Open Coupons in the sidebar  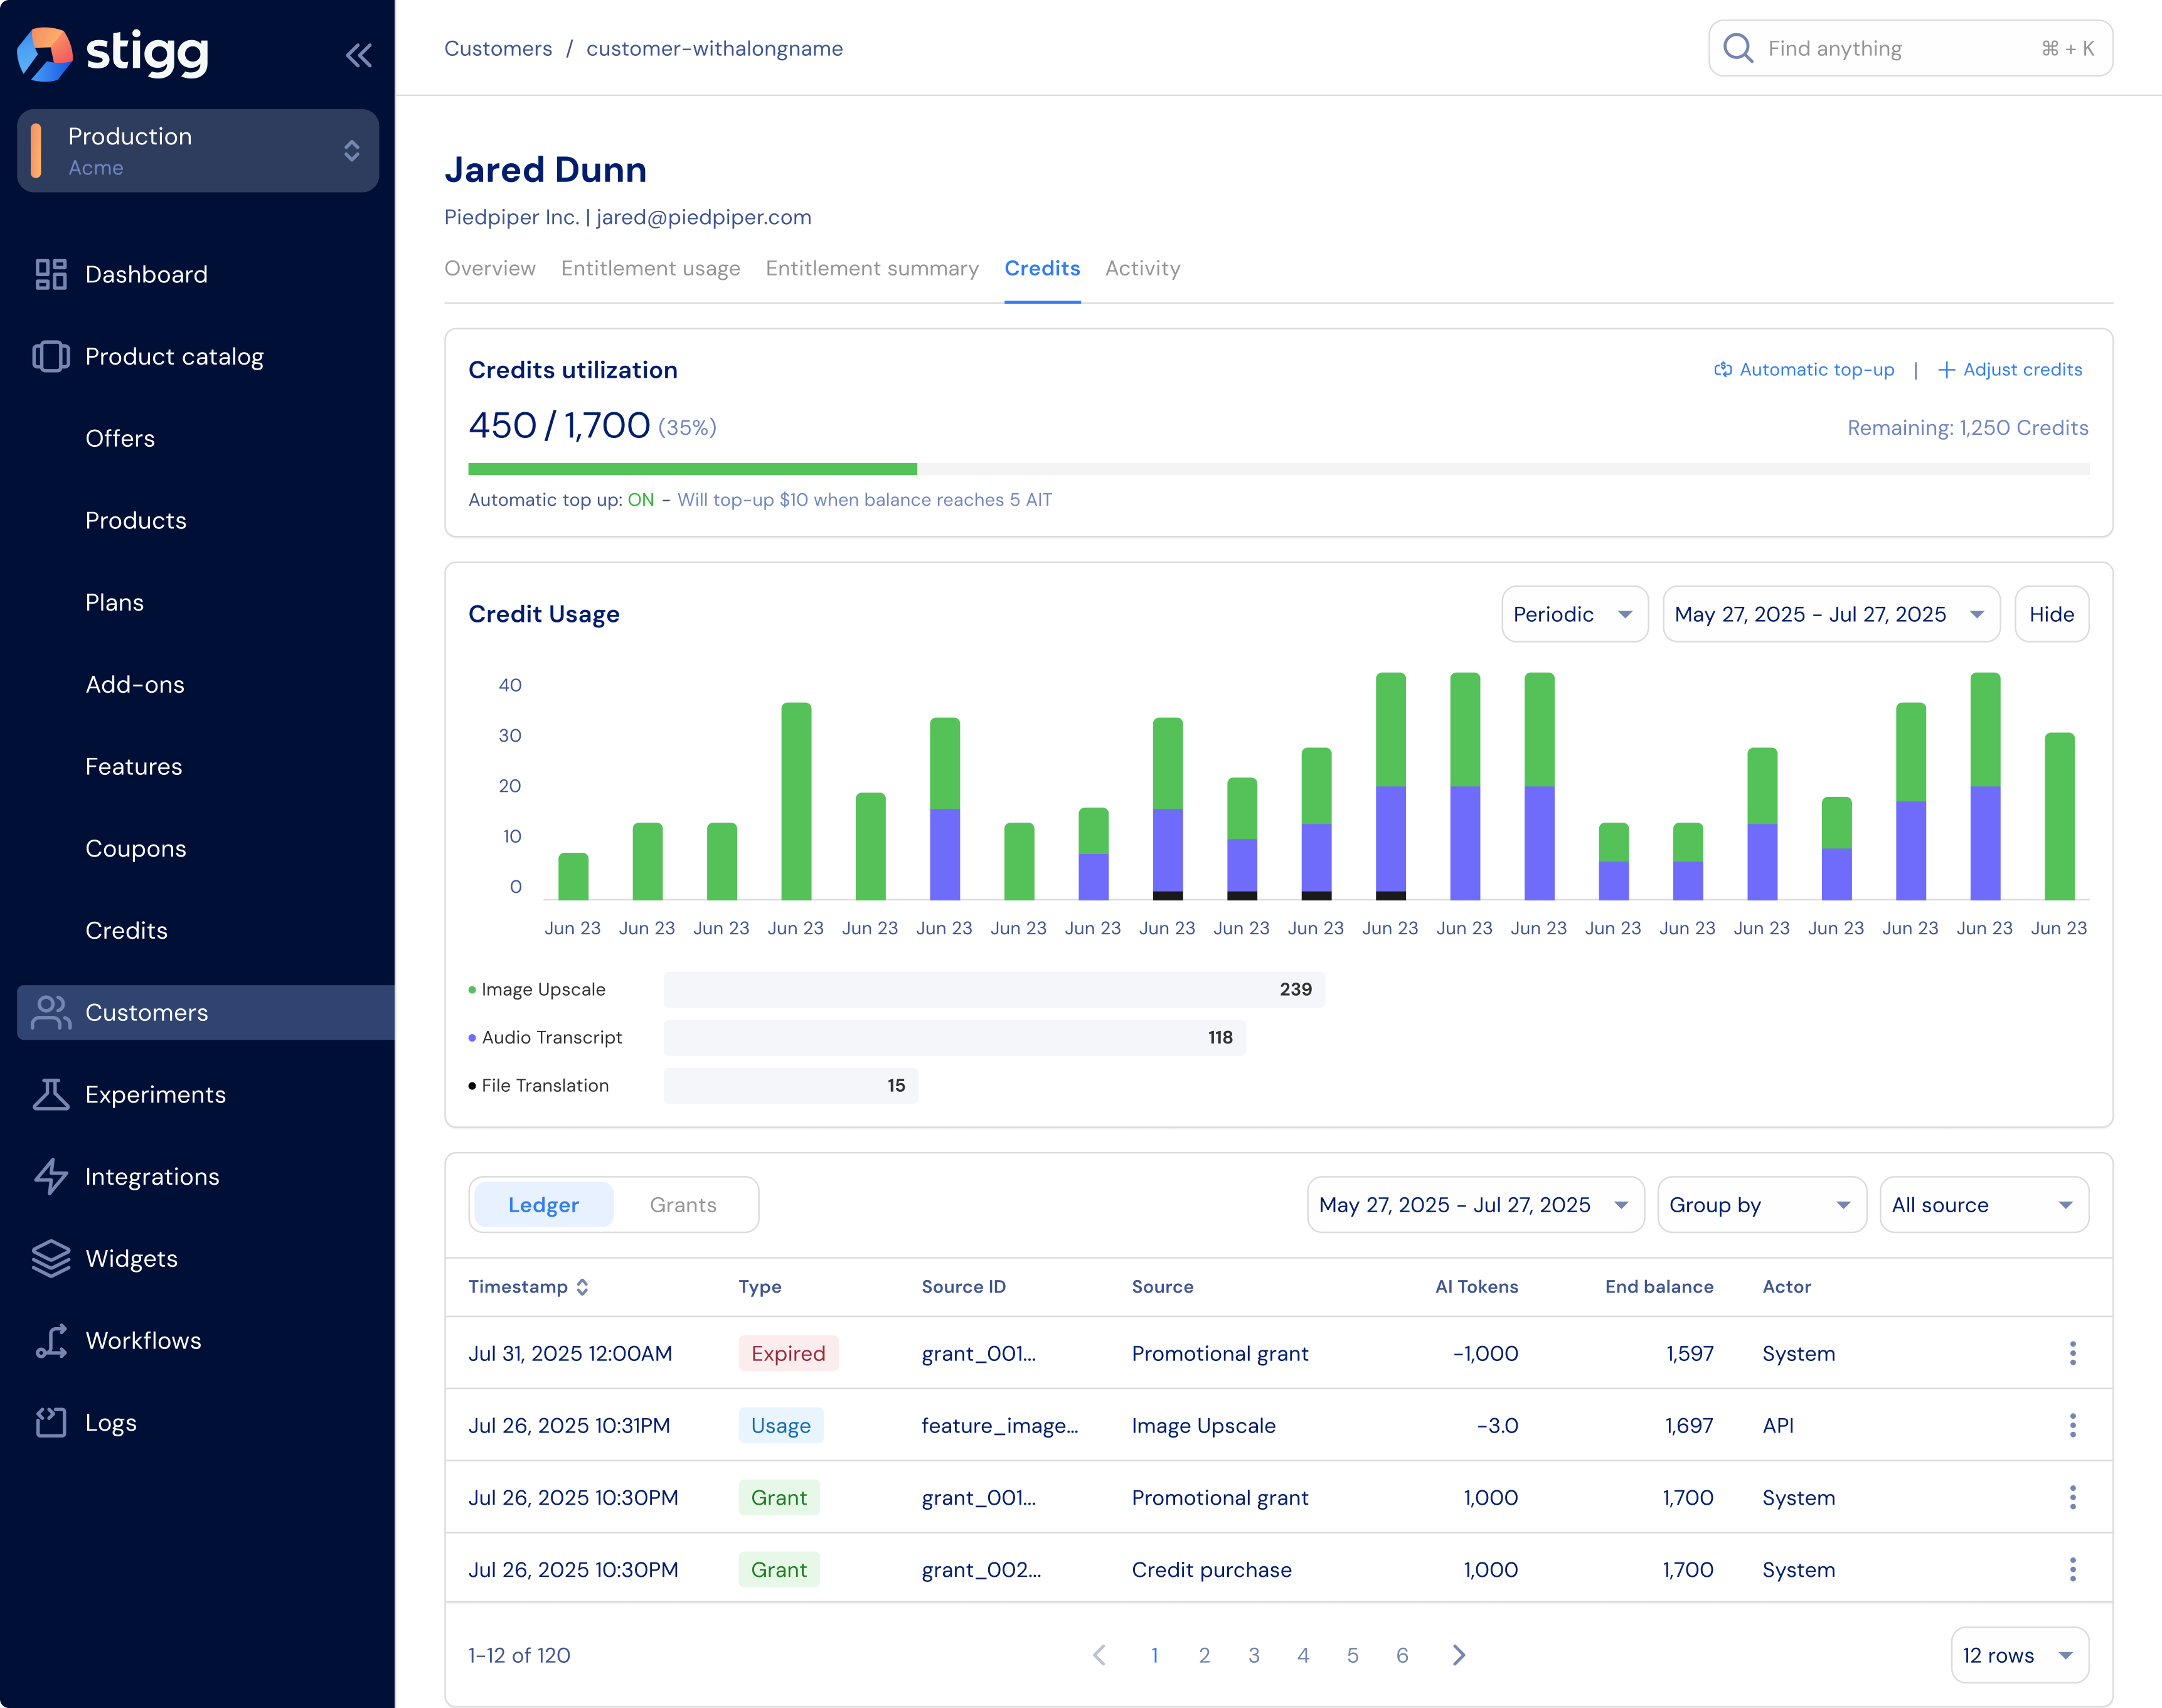pos(136,848)
